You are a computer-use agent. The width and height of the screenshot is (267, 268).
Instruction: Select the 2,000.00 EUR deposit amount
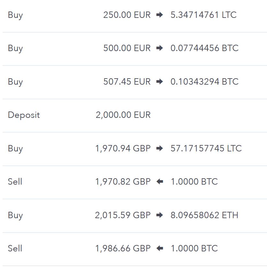pyautogui.click(x=123, y=115)
